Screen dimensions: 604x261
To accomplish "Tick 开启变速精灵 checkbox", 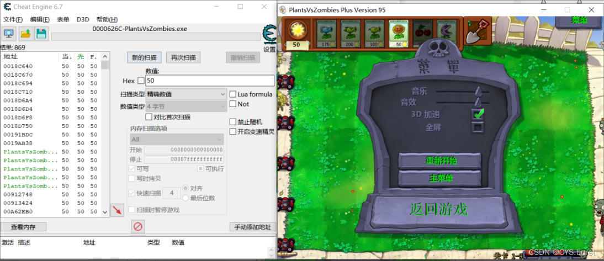I will point(232,132).
